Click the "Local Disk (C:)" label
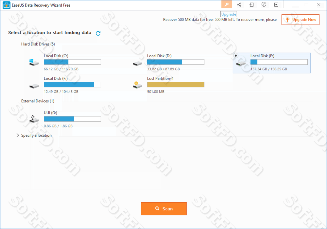 point(56,56)
